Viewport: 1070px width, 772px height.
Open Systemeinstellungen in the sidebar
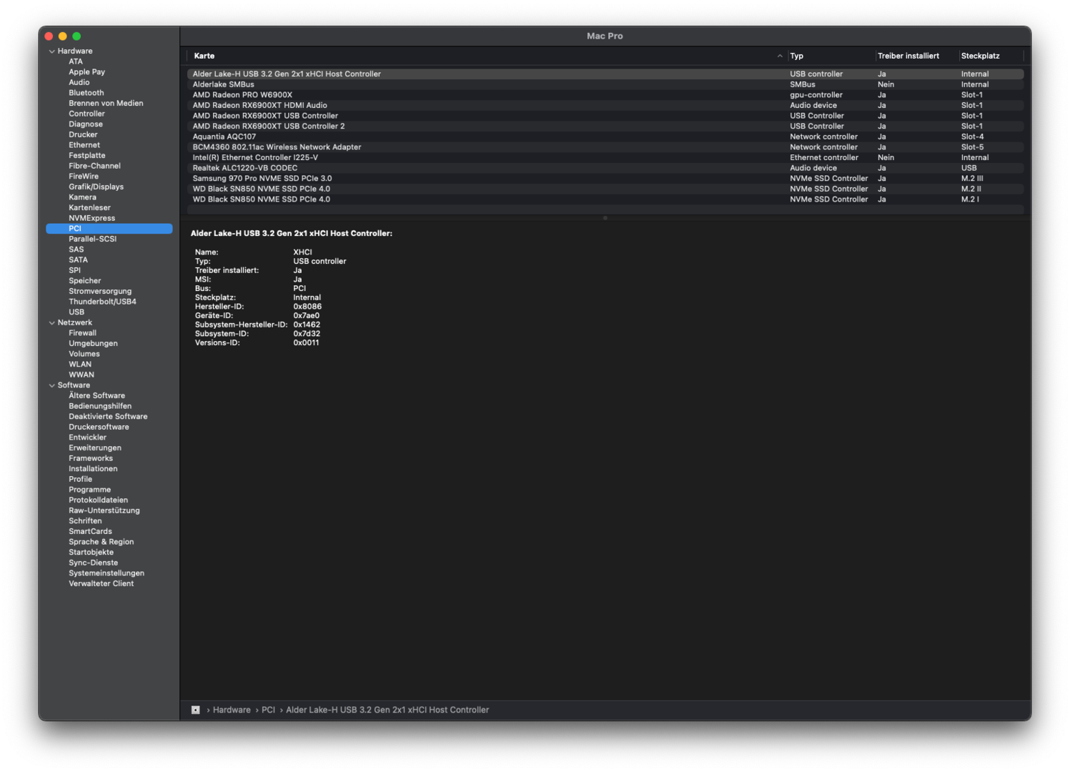[x=106, y=573]
